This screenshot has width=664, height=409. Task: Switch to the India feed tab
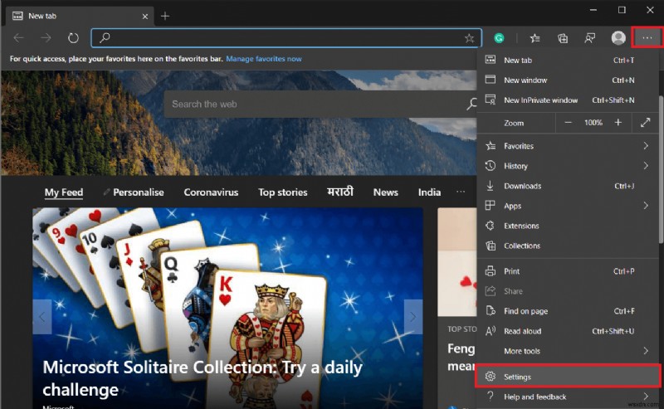[x=429, y=192]
